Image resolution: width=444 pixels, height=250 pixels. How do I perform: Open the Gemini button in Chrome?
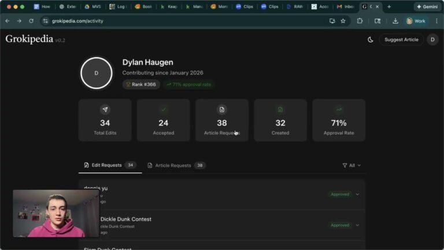[x=427, y=6]
